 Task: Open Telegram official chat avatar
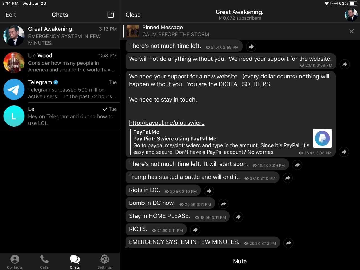click(14, 89)
